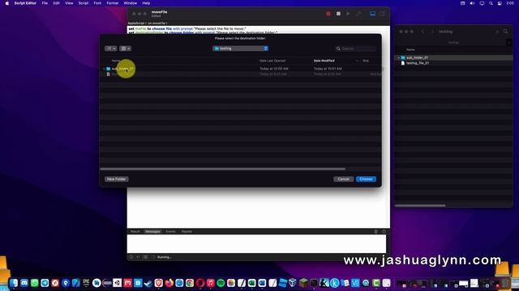This screenshot has width=519, height=291.
Task: Open the View menu
Action: pos(69,3)
